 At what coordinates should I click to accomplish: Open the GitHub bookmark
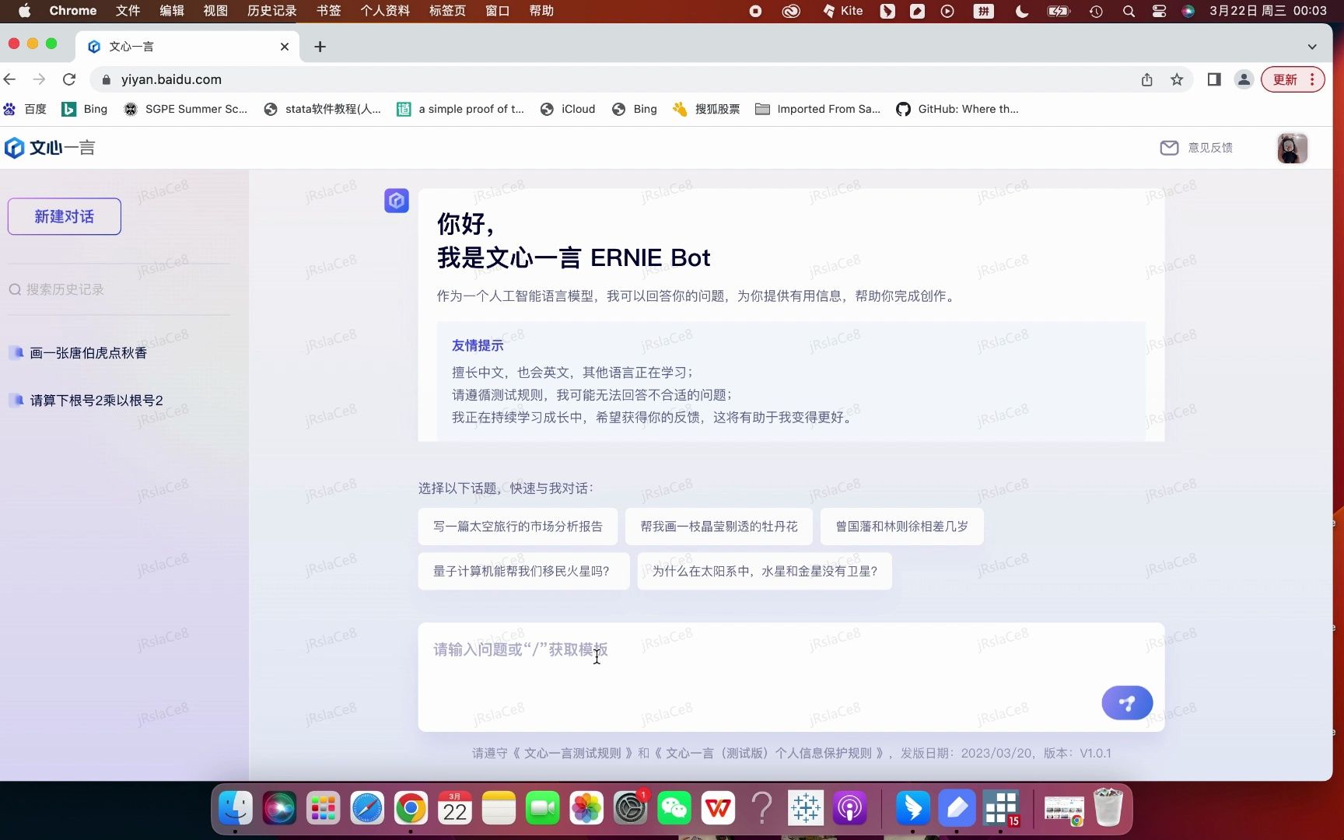957,109
